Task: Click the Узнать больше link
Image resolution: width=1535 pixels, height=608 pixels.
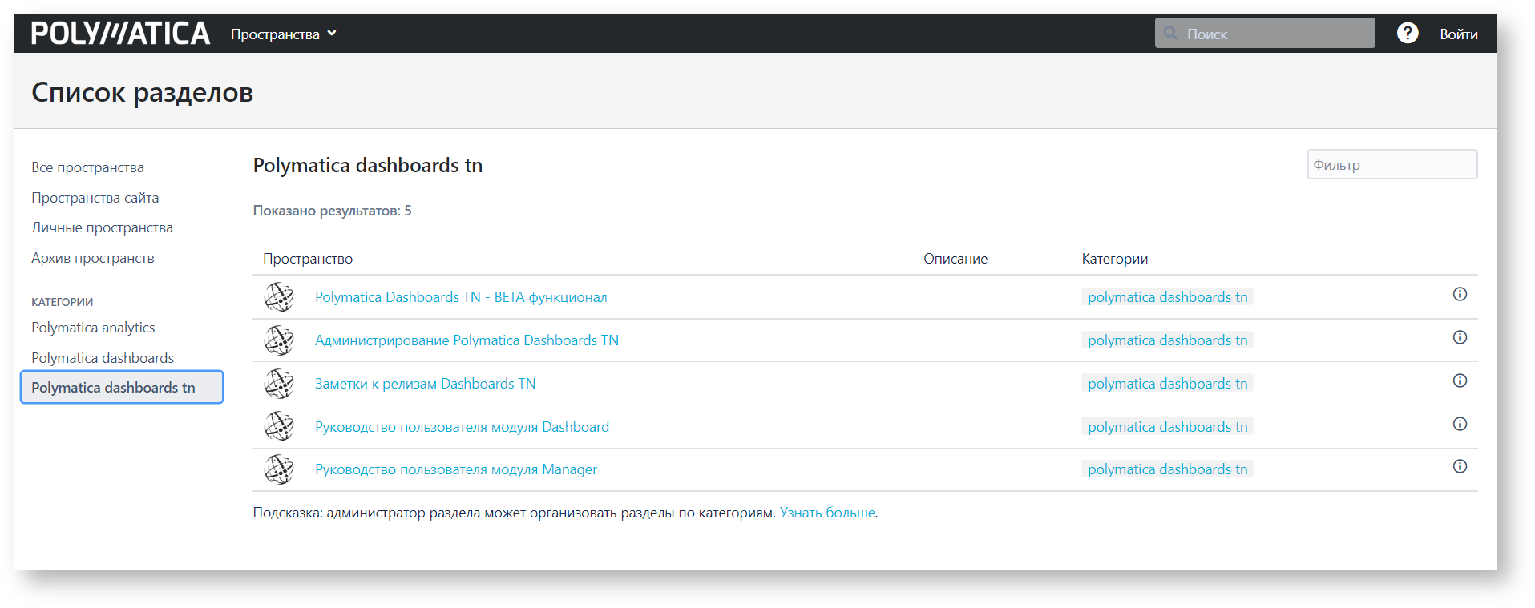Action: pyautogui.click(x=826, y=513)
